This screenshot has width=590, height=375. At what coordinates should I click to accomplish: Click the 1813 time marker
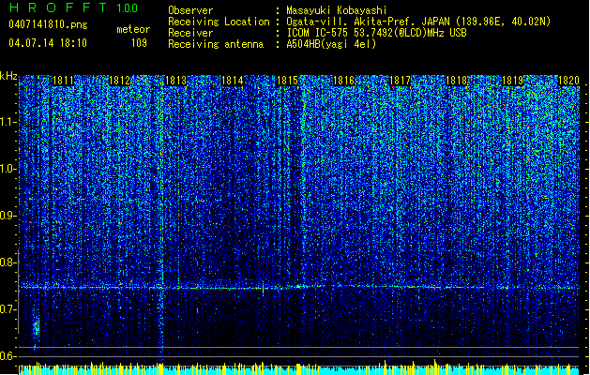pyautogui.click(x=175, y=81)
